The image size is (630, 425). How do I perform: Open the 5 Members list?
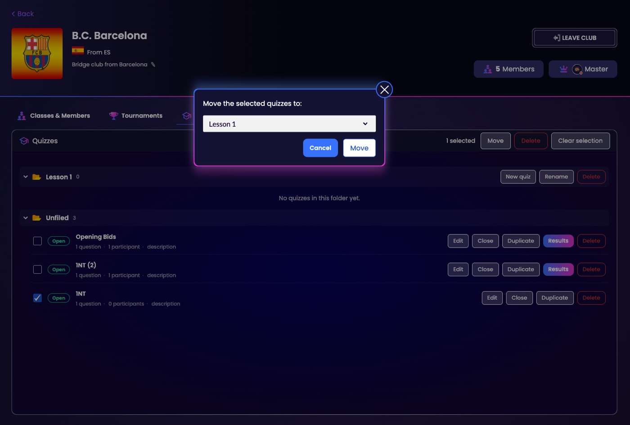508,69
